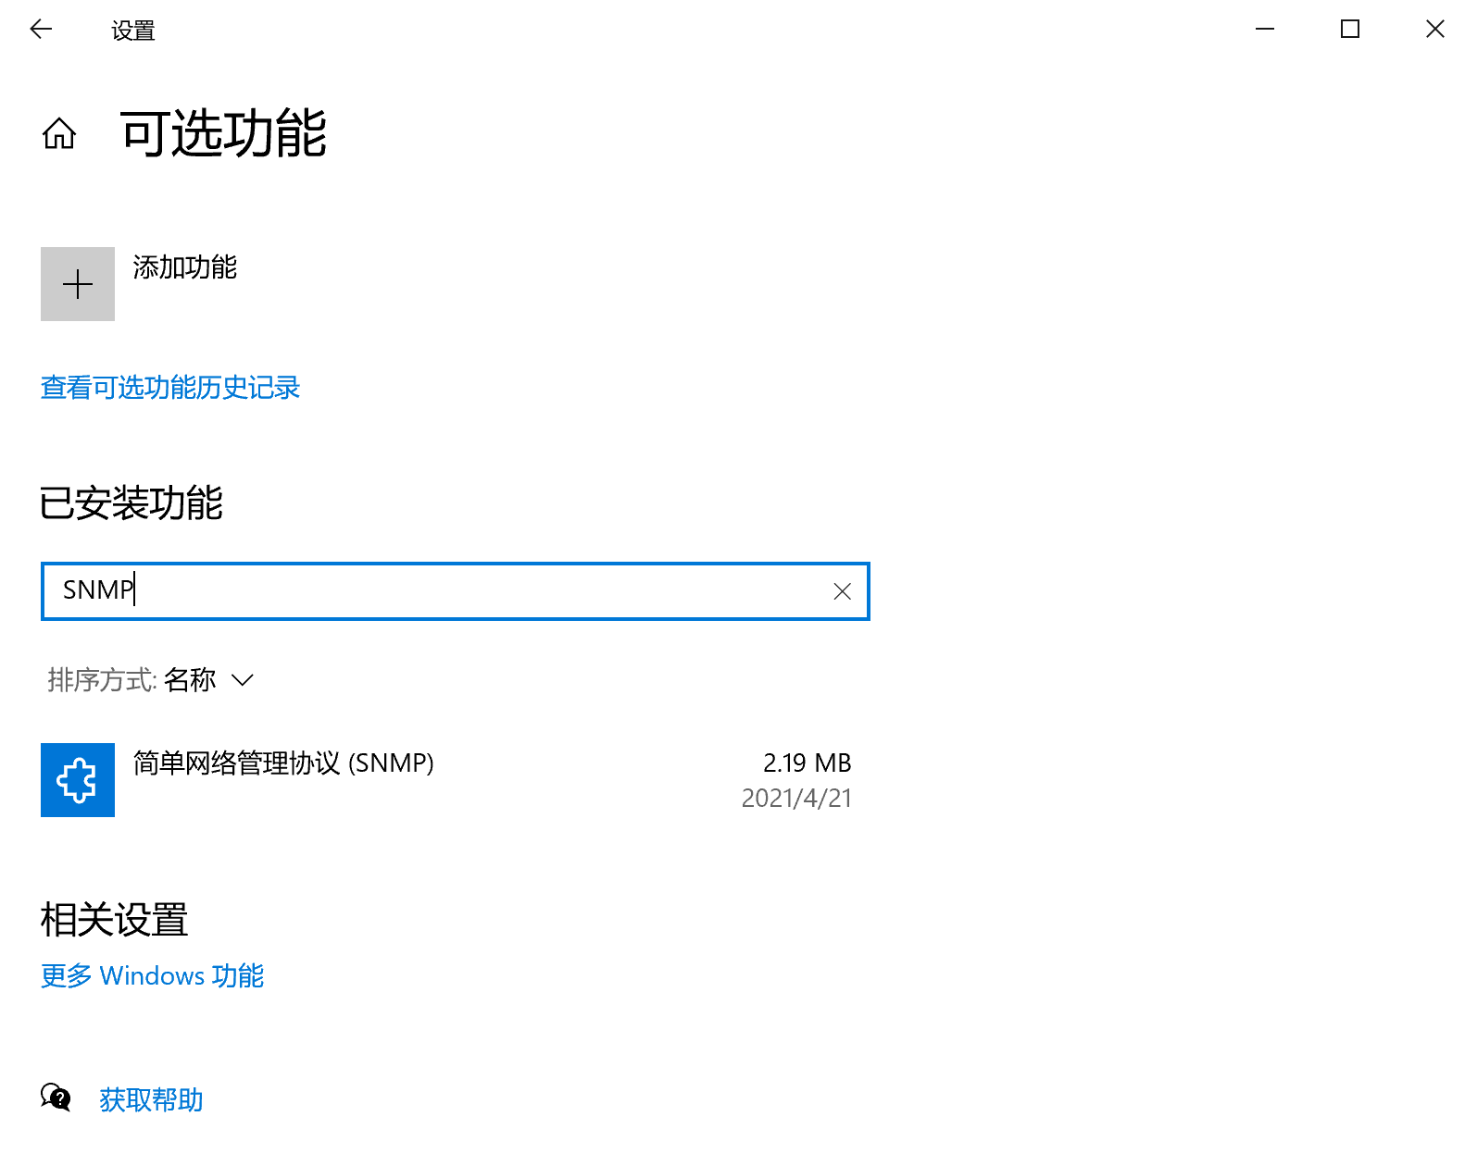Image resolution: width=1465 pixels, height=1166 pixels.
Task: Clear the search box with the X icon
Action: 842,591
